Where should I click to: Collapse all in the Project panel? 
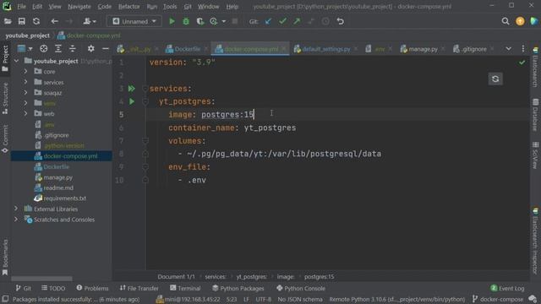point(73,49)
